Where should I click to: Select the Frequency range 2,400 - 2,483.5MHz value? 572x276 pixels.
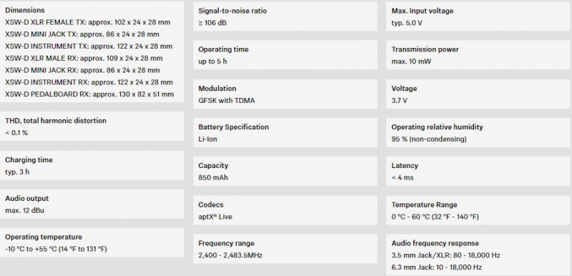pyautogui.click(x=230, y=255)
